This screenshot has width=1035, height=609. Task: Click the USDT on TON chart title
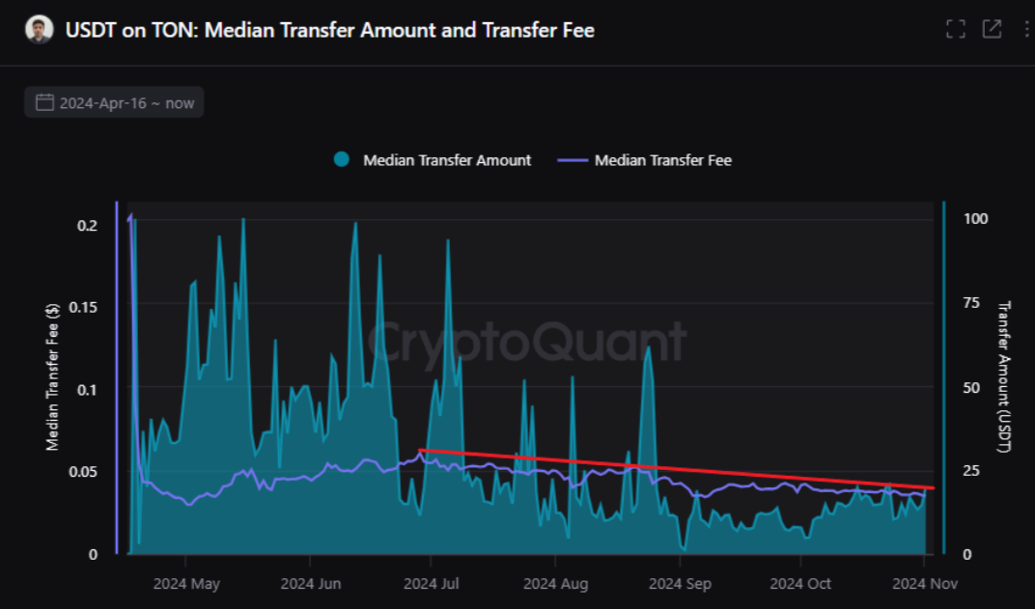click(x=329, y=30)
